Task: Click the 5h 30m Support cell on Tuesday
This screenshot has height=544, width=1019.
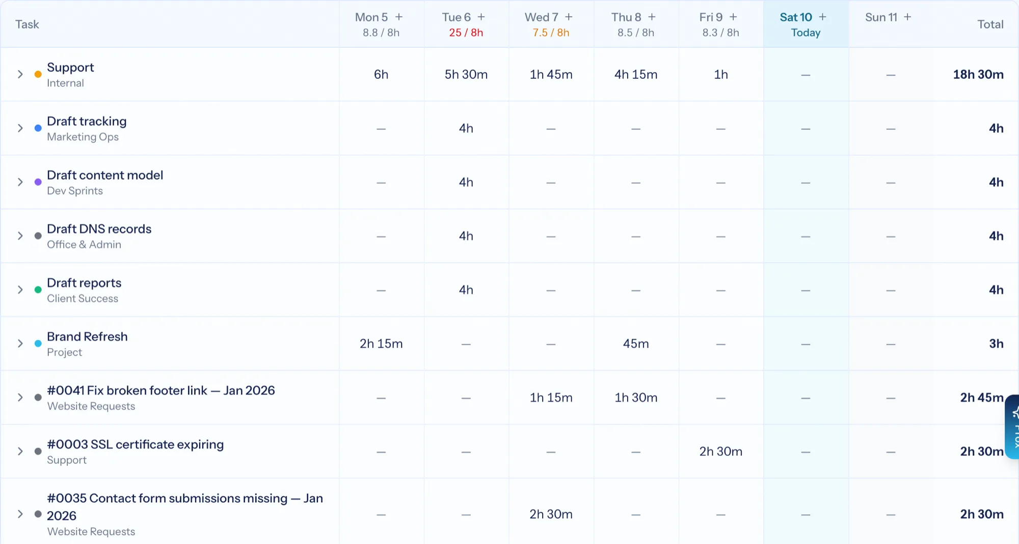Action: (466, 74)
